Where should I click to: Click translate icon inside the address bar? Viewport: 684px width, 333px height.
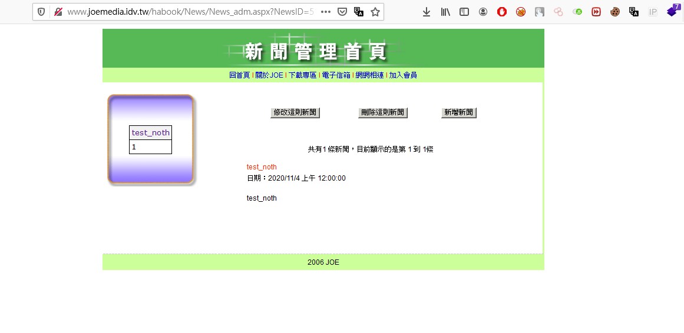click(359, 12)
